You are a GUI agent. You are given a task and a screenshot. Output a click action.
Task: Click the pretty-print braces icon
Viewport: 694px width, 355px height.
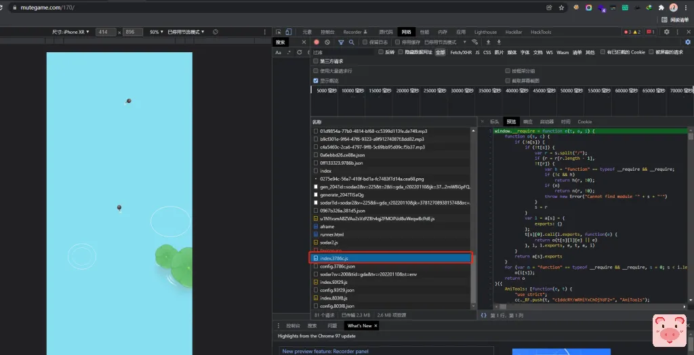tap(483, 315)
